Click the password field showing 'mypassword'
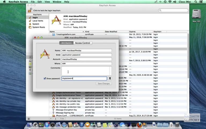This screenshot has width=206, height=129. click(x=84, y=78)
